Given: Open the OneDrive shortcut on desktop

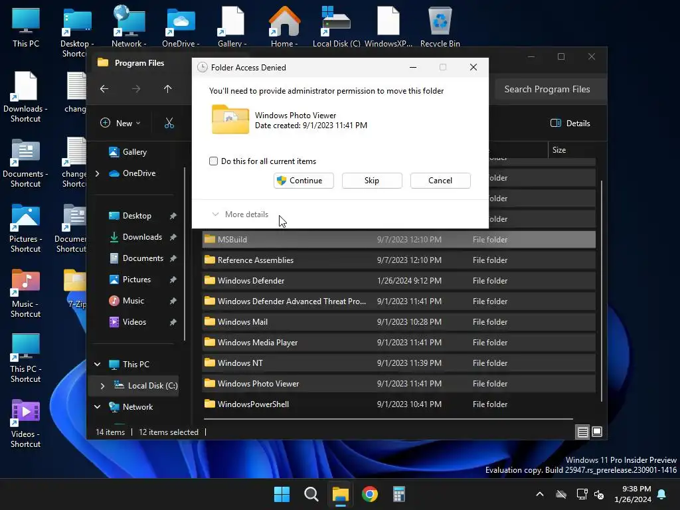Looking at the screenshot, I should pyautogui.click(x=181, y=27).
